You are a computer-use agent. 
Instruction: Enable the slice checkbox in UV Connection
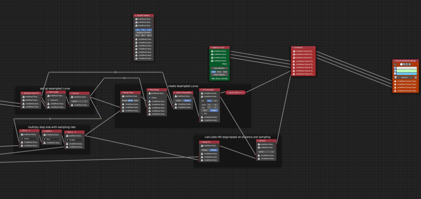[x=202, y=114]
